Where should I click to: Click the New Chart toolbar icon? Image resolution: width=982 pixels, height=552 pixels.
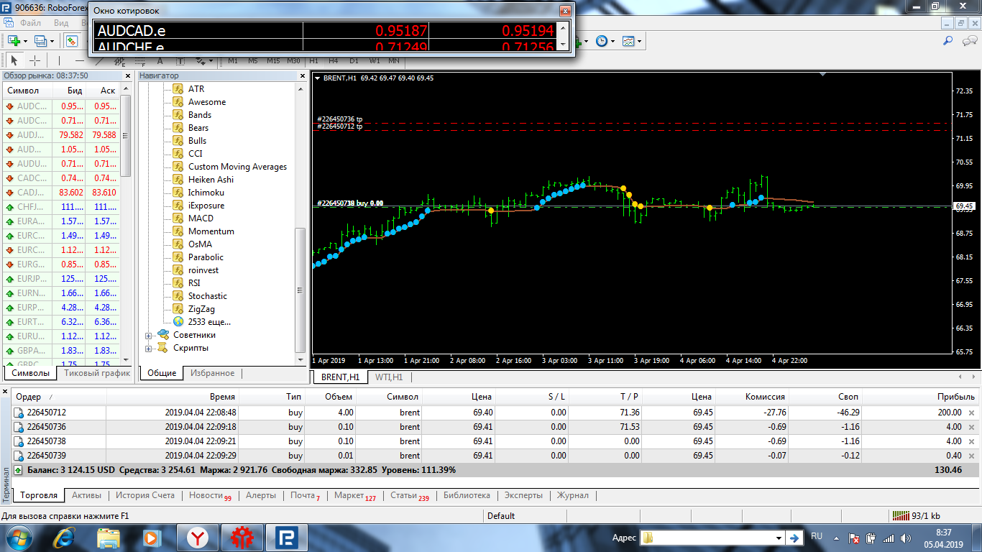pyautogui.click(x=14, y=41)
